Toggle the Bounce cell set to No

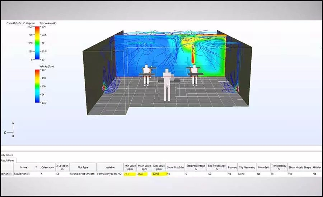232,174
